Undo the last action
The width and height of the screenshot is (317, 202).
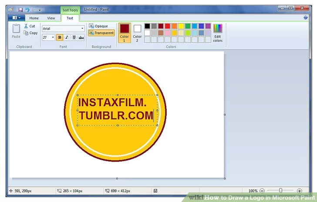(27, 10)
